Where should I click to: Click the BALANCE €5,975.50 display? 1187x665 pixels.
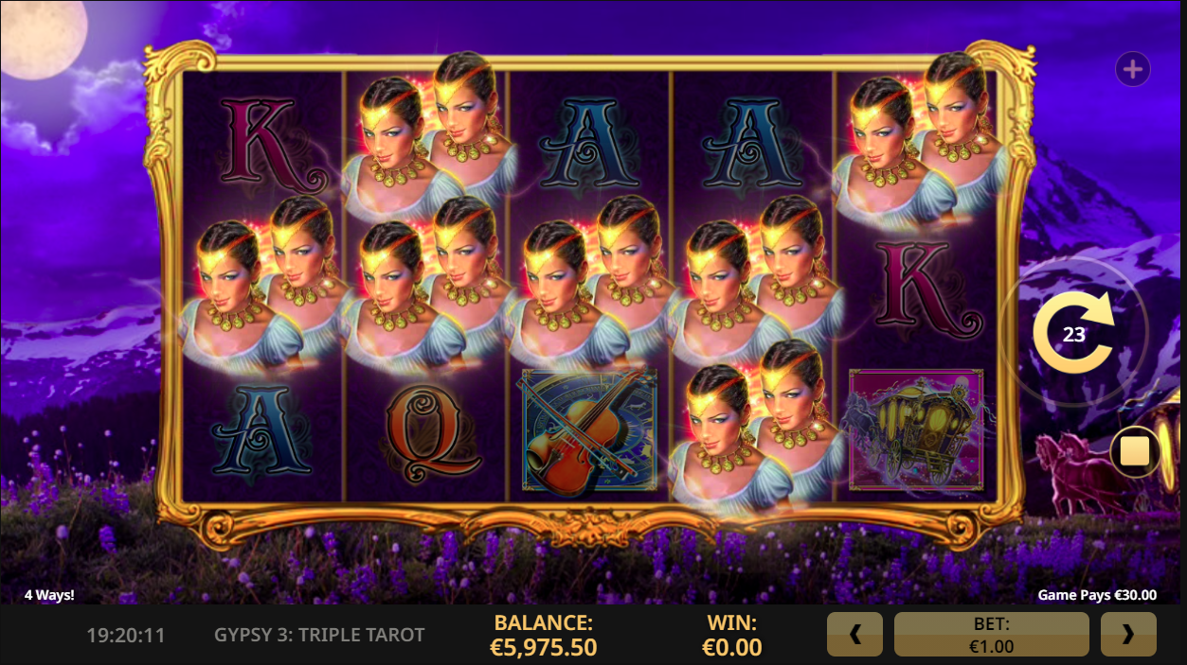pos(543,635)
